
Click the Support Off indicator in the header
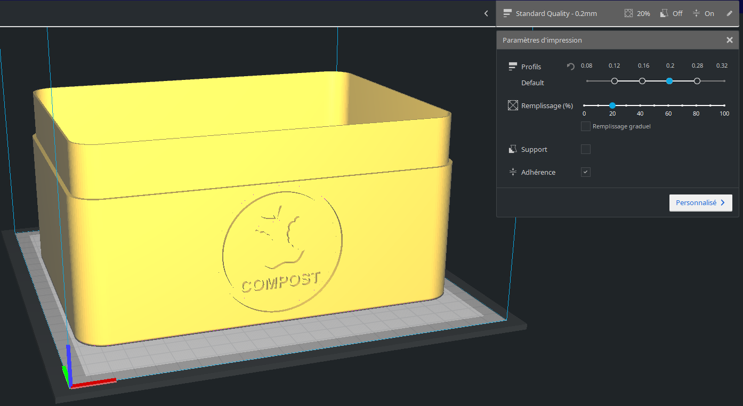pyautogui.click(x=671, y=13)
